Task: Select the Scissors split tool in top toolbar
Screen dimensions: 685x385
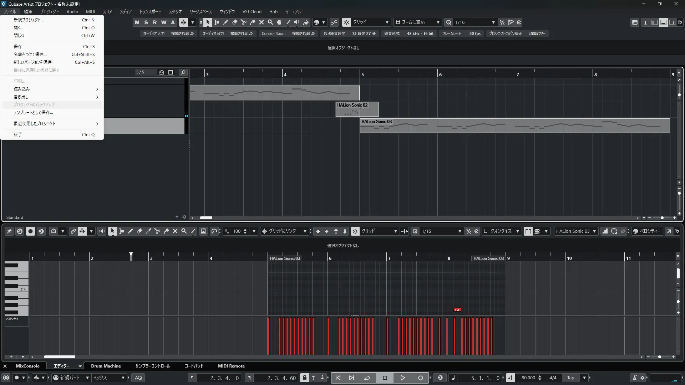Action: tap(244, 22)
